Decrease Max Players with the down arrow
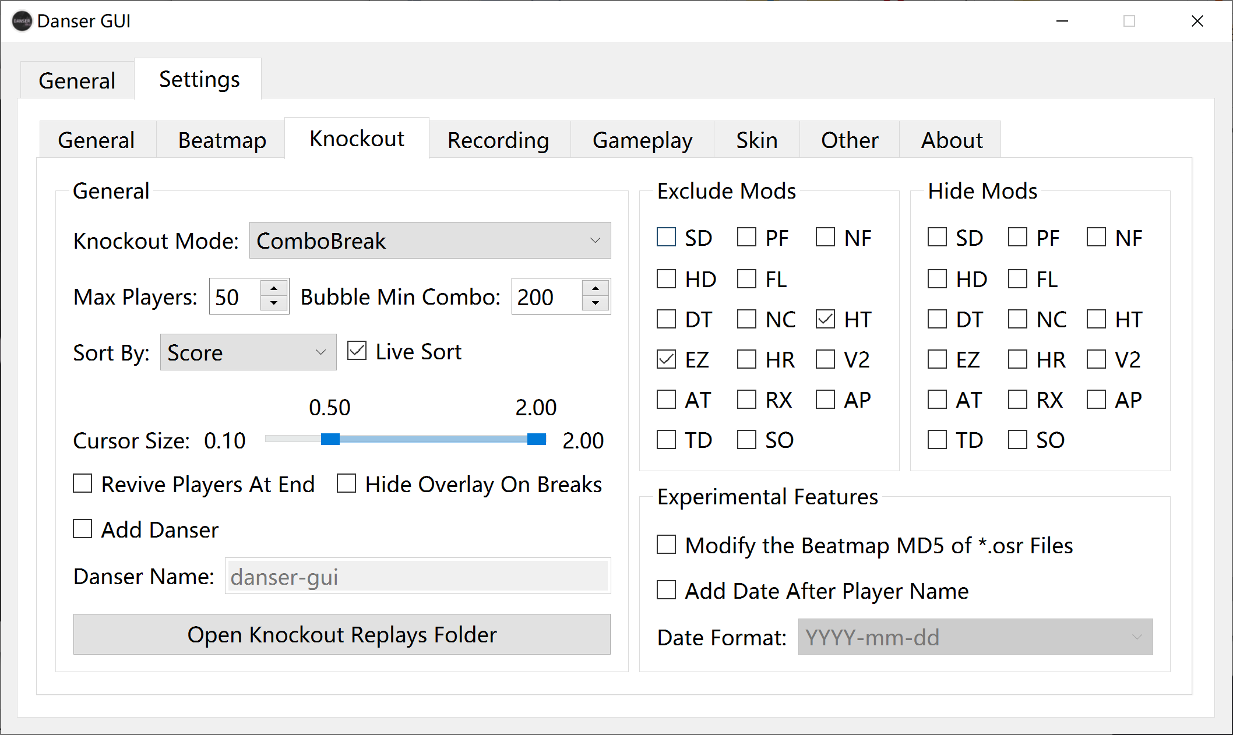The height and width of the screenshot is (735, 1233). (x=273, y=303)
